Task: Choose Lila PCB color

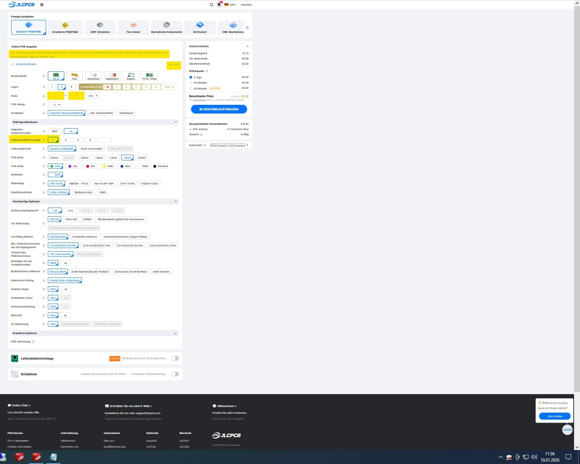Action: point(73,166)
